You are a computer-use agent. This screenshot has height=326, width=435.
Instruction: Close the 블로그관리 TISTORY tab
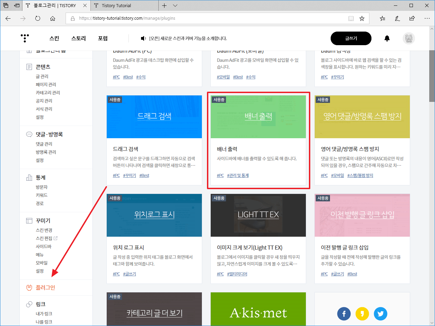coord(85,5)
